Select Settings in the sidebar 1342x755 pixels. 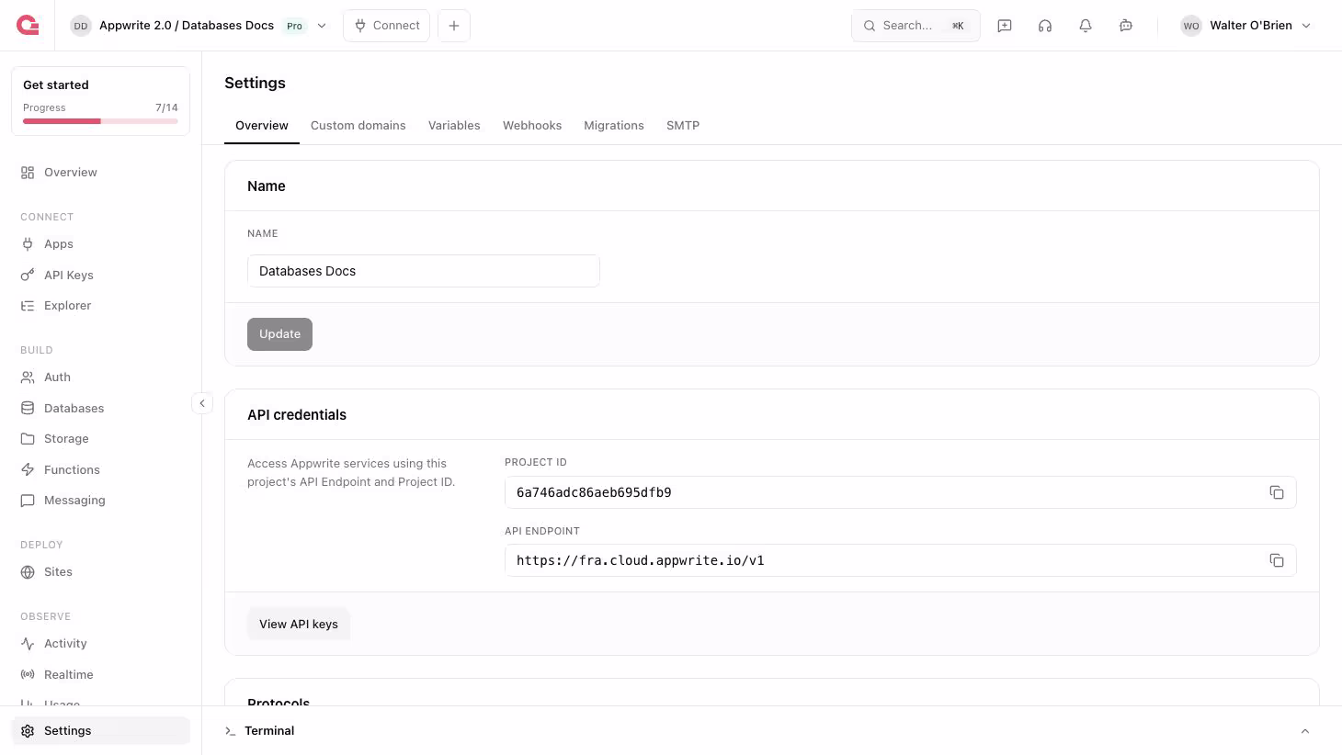101,731
